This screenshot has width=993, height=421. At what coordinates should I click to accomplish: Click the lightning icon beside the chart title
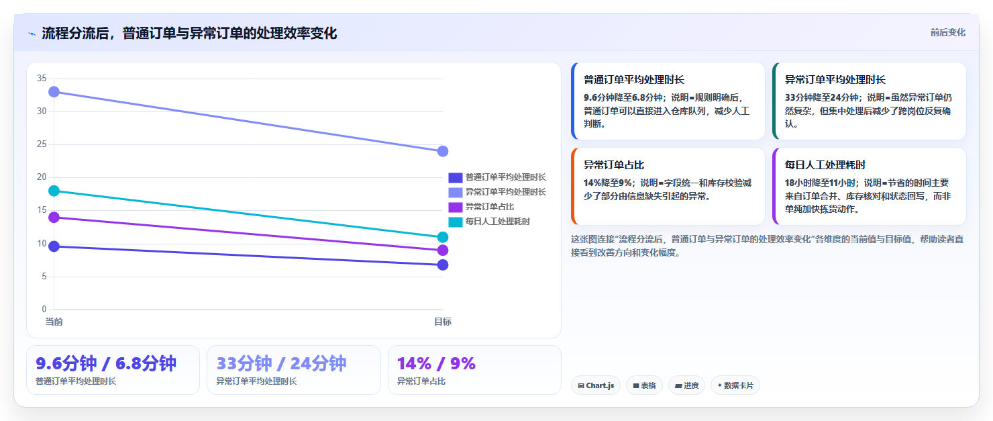[x=32, y=34]
